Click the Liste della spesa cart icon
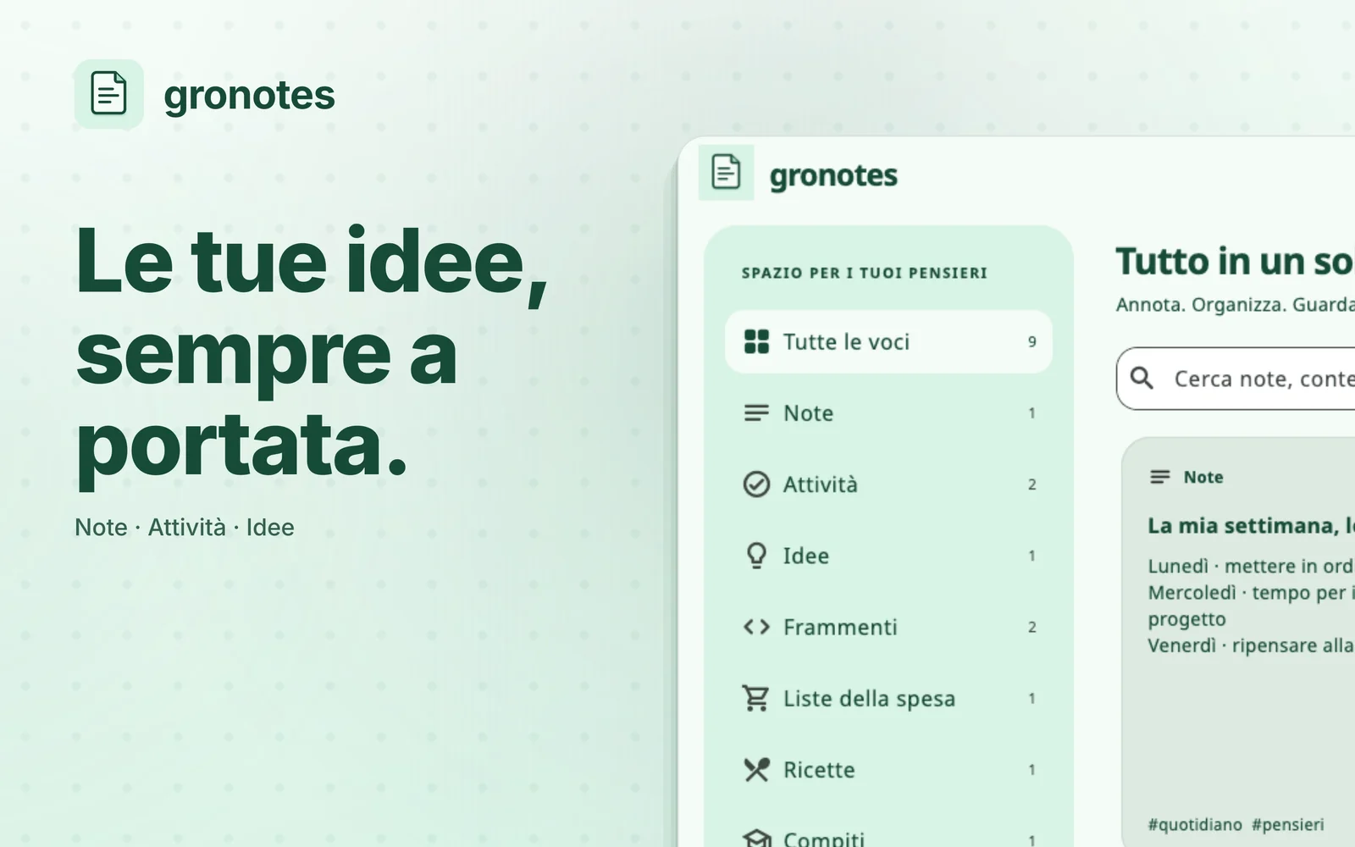1355x847 pixels. coord(755,698)
